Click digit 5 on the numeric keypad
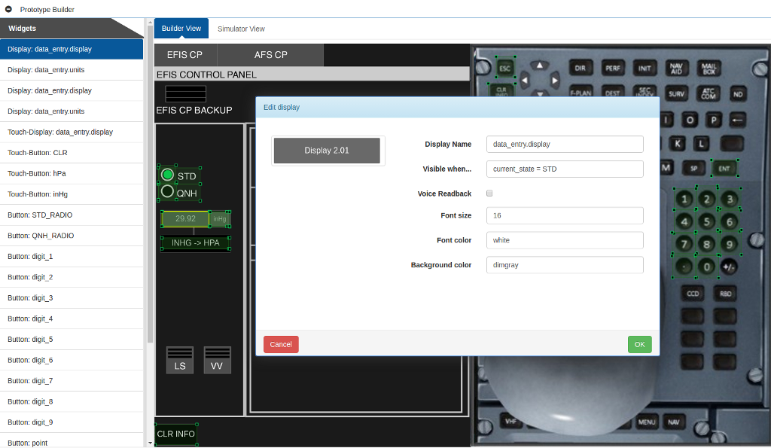The height and width of the screenshot is (448, 771). [x=706, y=221]
